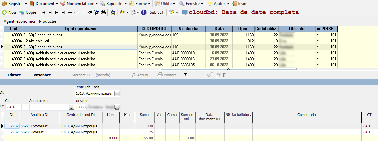Viewport: 378px width, 141px height.
Task: Select the cell with code 49093
Action: [x=13, y=35]
